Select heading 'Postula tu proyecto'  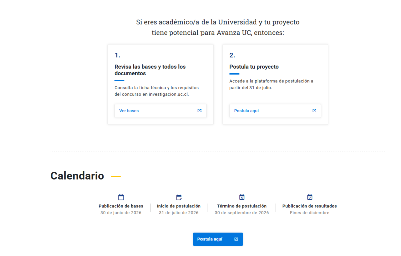tap(254, 67)
